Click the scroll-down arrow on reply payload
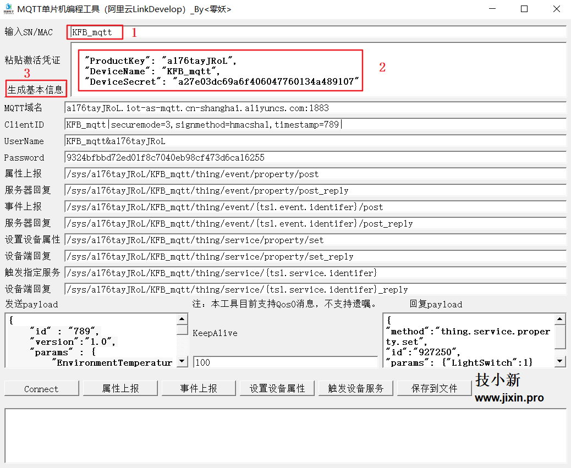571x468 pixels. coord(560,361)
